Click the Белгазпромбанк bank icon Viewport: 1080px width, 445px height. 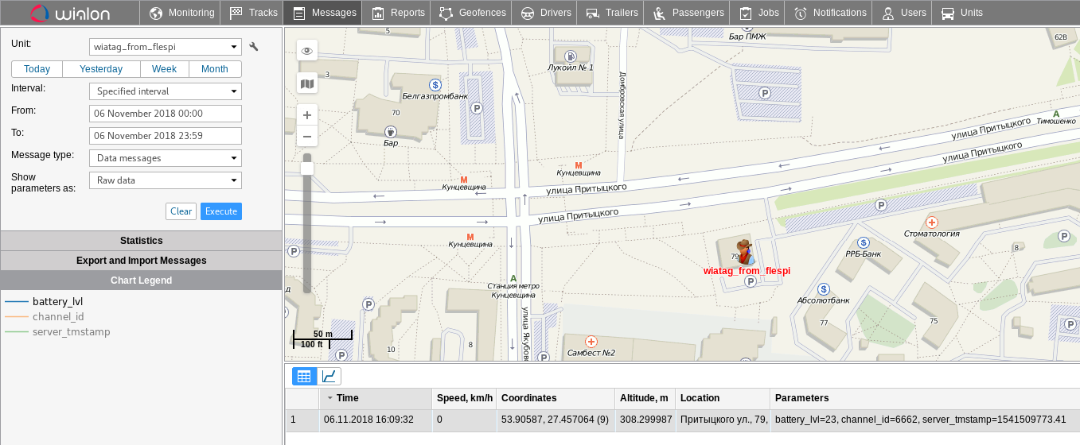435,84
